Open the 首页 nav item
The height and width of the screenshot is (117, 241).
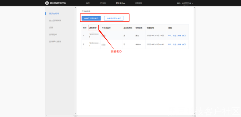coord(88,3)
